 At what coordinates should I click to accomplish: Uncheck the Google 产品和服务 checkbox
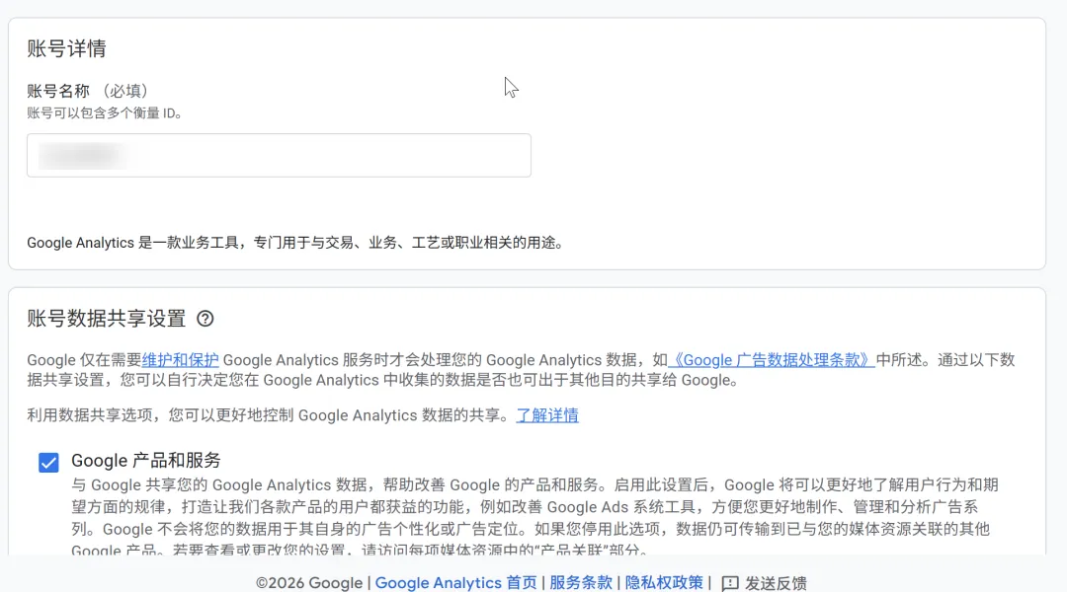pyautogui.click(x=48, y=463)
